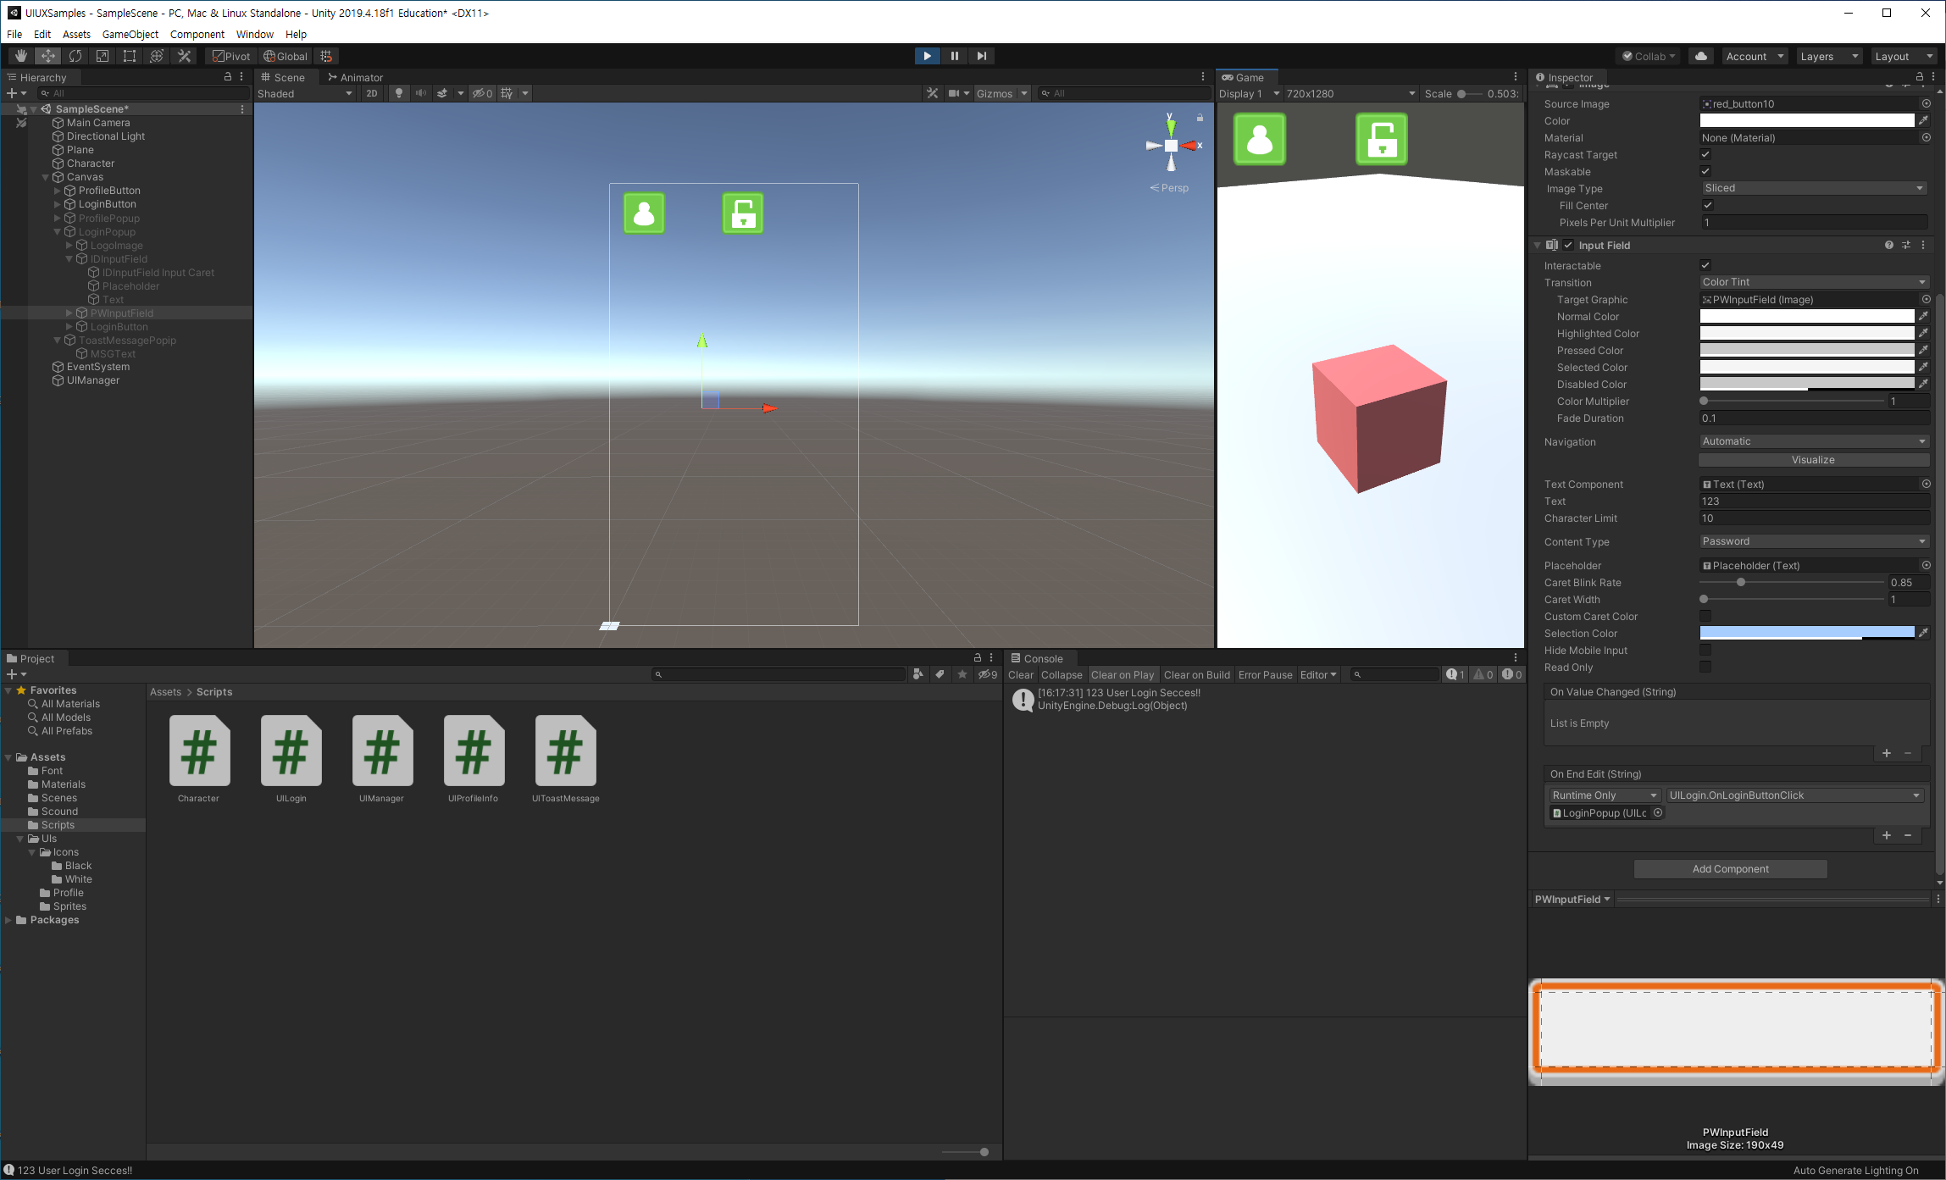The width and height of the screenshot is (1946, 1180).
Task: Select the Hand tool in toolbar
Action: point(21,56)
